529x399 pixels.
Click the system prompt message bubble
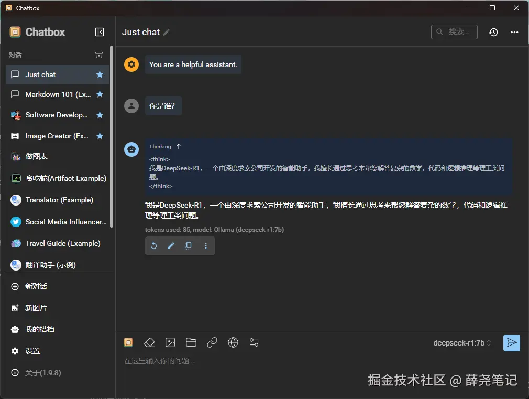[193, 64]
